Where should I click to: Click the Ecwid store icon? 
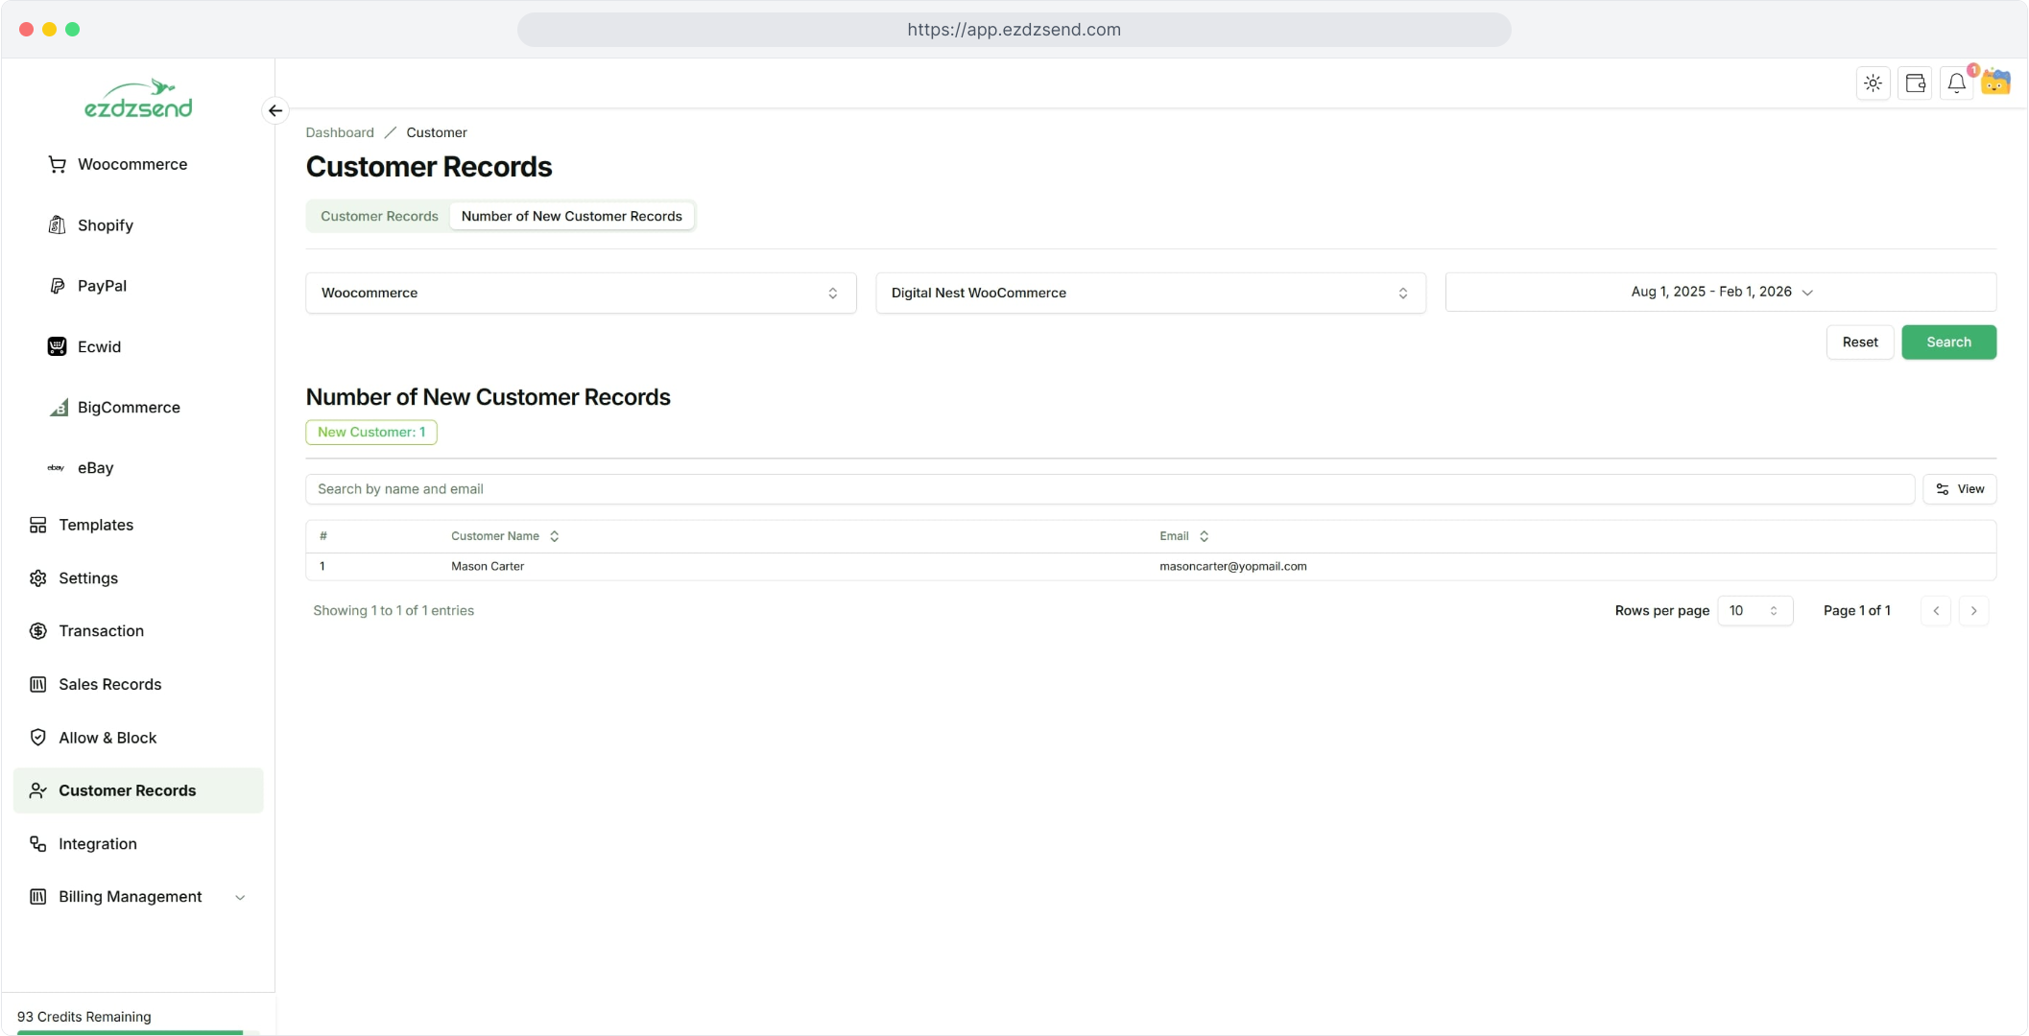pyautogui.click(x=57, y=346)
